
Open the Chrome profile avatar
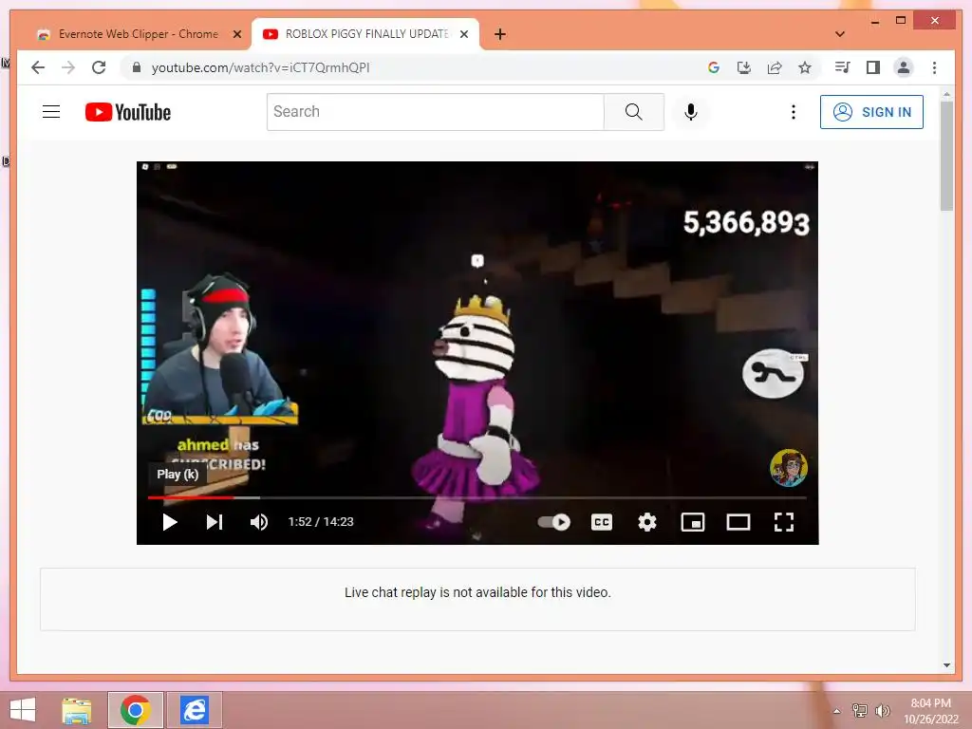904,67
